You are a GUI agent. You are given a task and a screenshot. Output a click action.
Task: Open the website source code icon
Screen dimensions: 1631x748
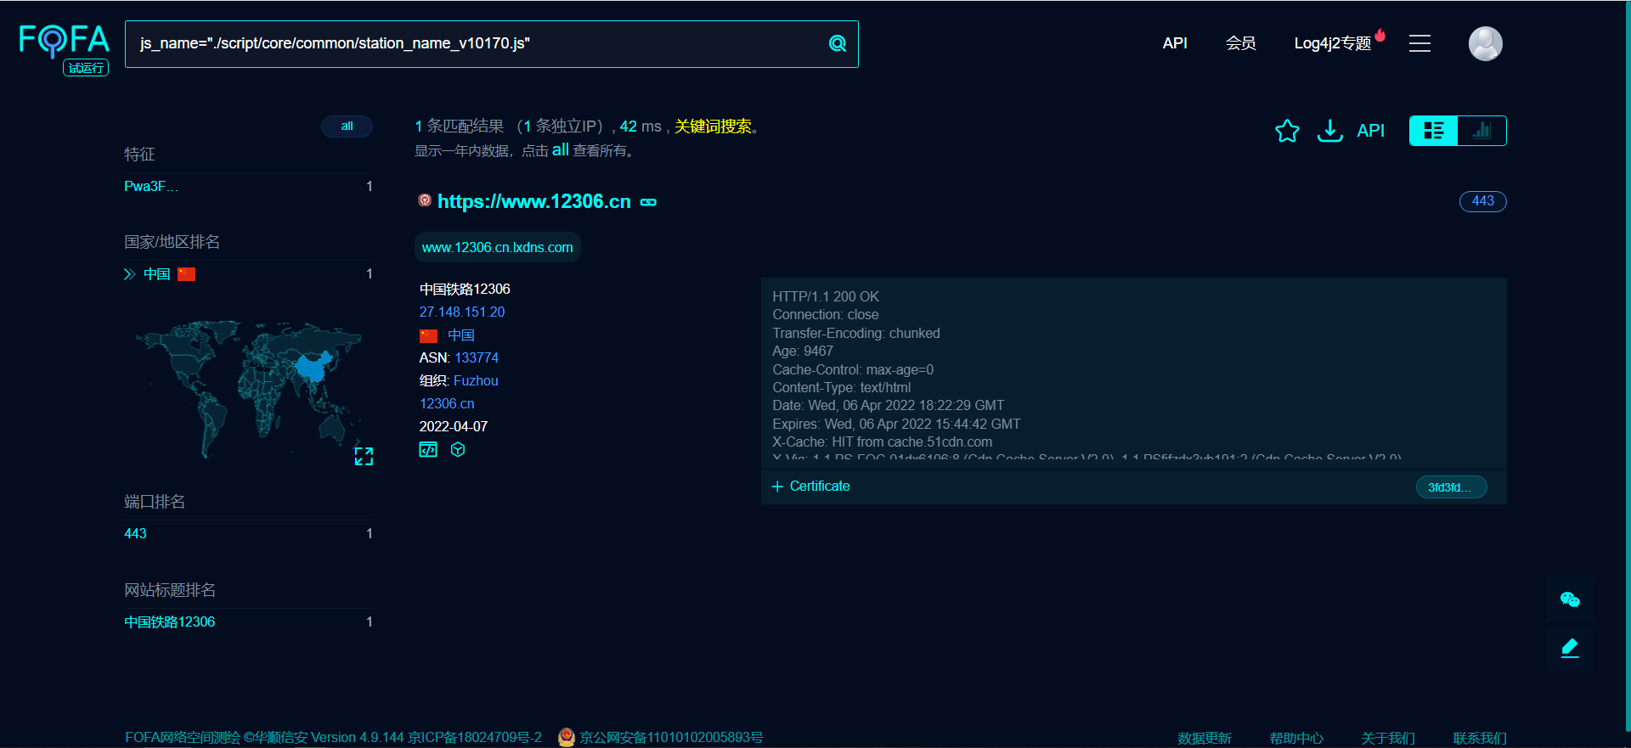point(428,449)
